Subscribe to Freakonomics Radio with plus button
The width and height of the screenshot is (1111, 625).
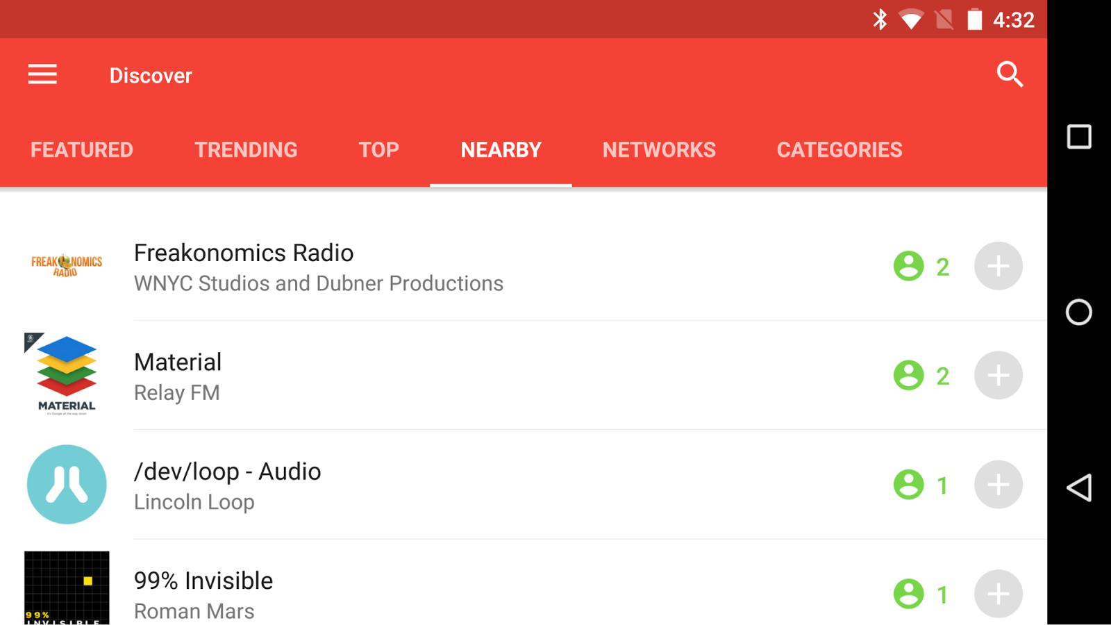click(998, 266)
